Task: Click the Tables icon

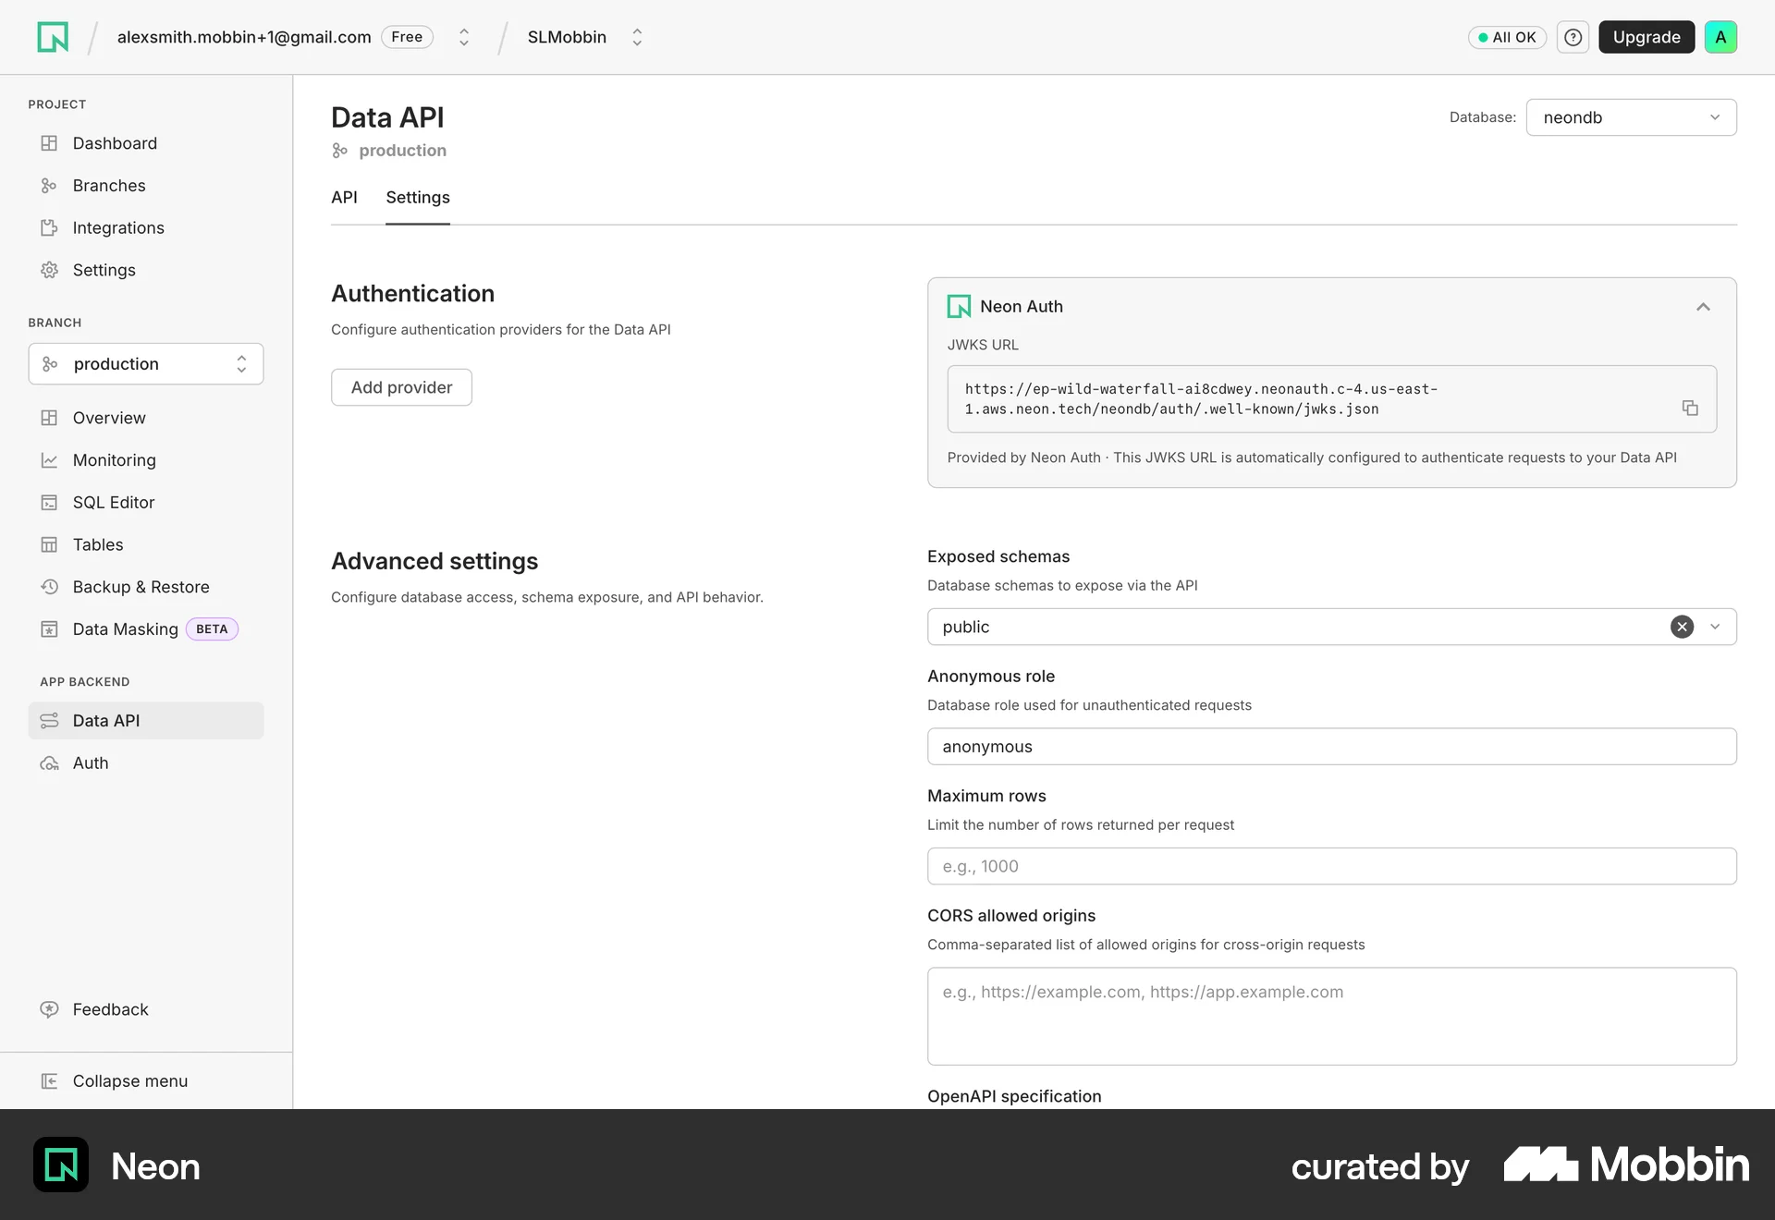Action: pyautogui.click(x=49, y=544)
